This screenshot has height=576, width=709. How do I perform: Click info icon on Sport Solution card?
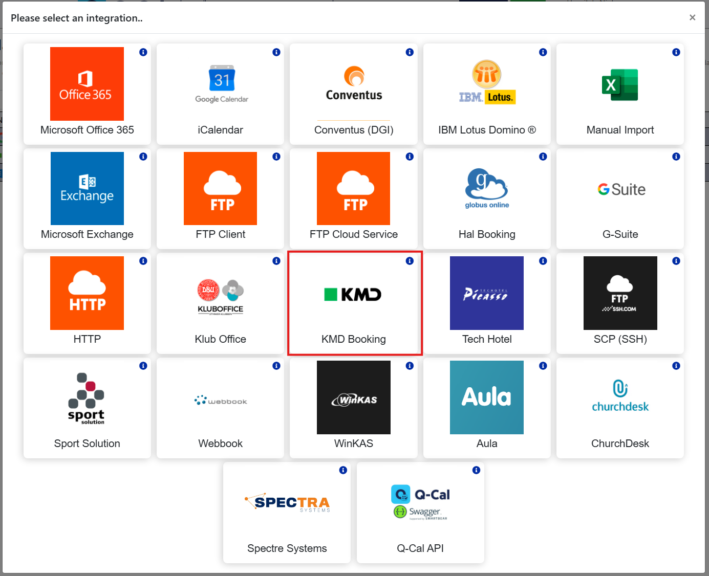point(143,366)
